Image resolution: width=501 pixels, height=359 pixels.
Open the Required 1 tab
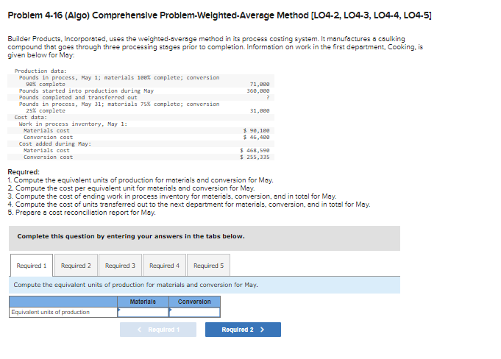tap(32, 266)
